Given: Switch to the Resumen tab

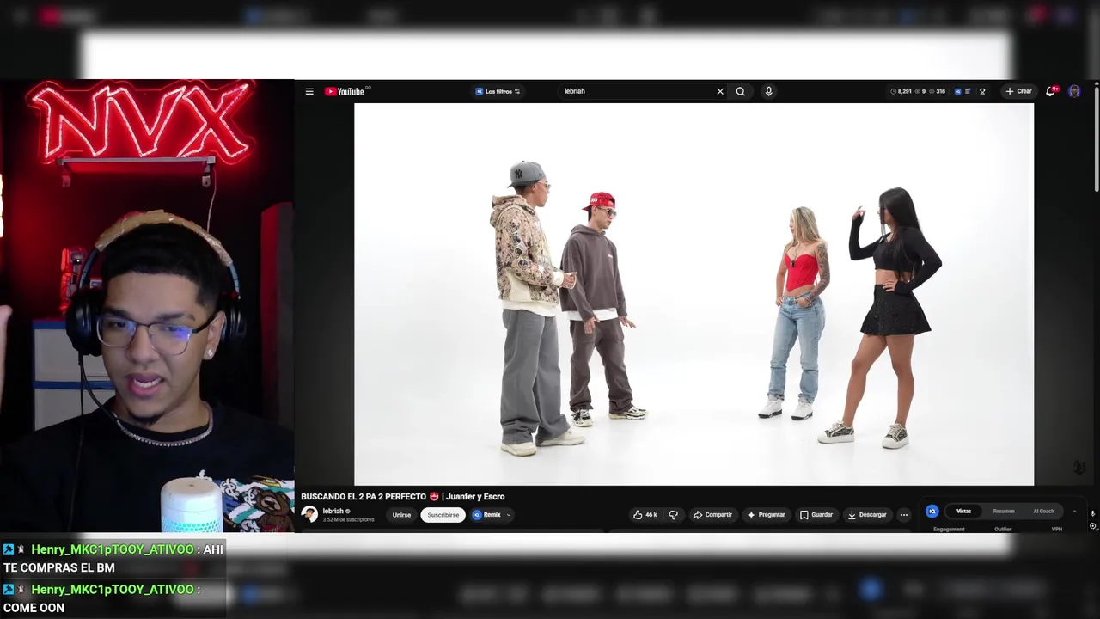Looking at the screenshot, I should pyautogui.click(x=1004, y=512).
